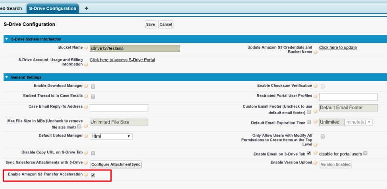Uncheck Enable Amazon S3 Transfer Acceleration
387x189 pixels.
point(93,175)
